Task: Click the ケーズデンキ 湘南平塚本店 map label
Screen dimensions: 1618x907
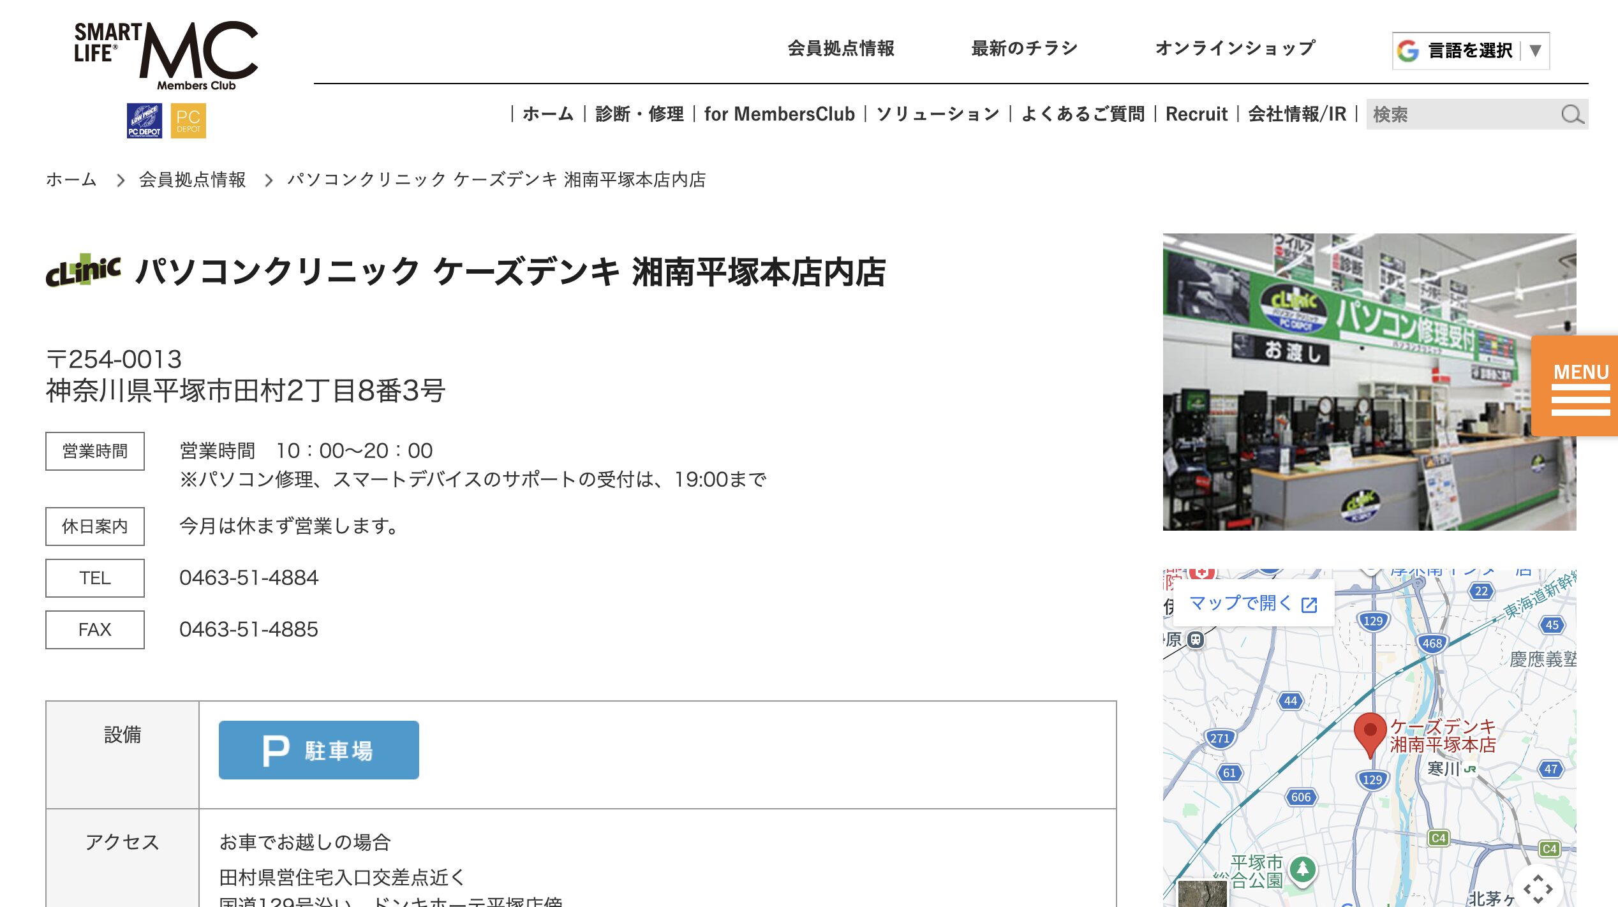Action: pyautogui.click(x=1443, y=735)
